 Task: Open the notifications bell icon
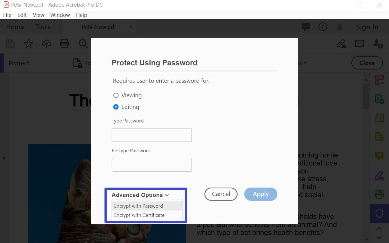[x=340, y=27]
